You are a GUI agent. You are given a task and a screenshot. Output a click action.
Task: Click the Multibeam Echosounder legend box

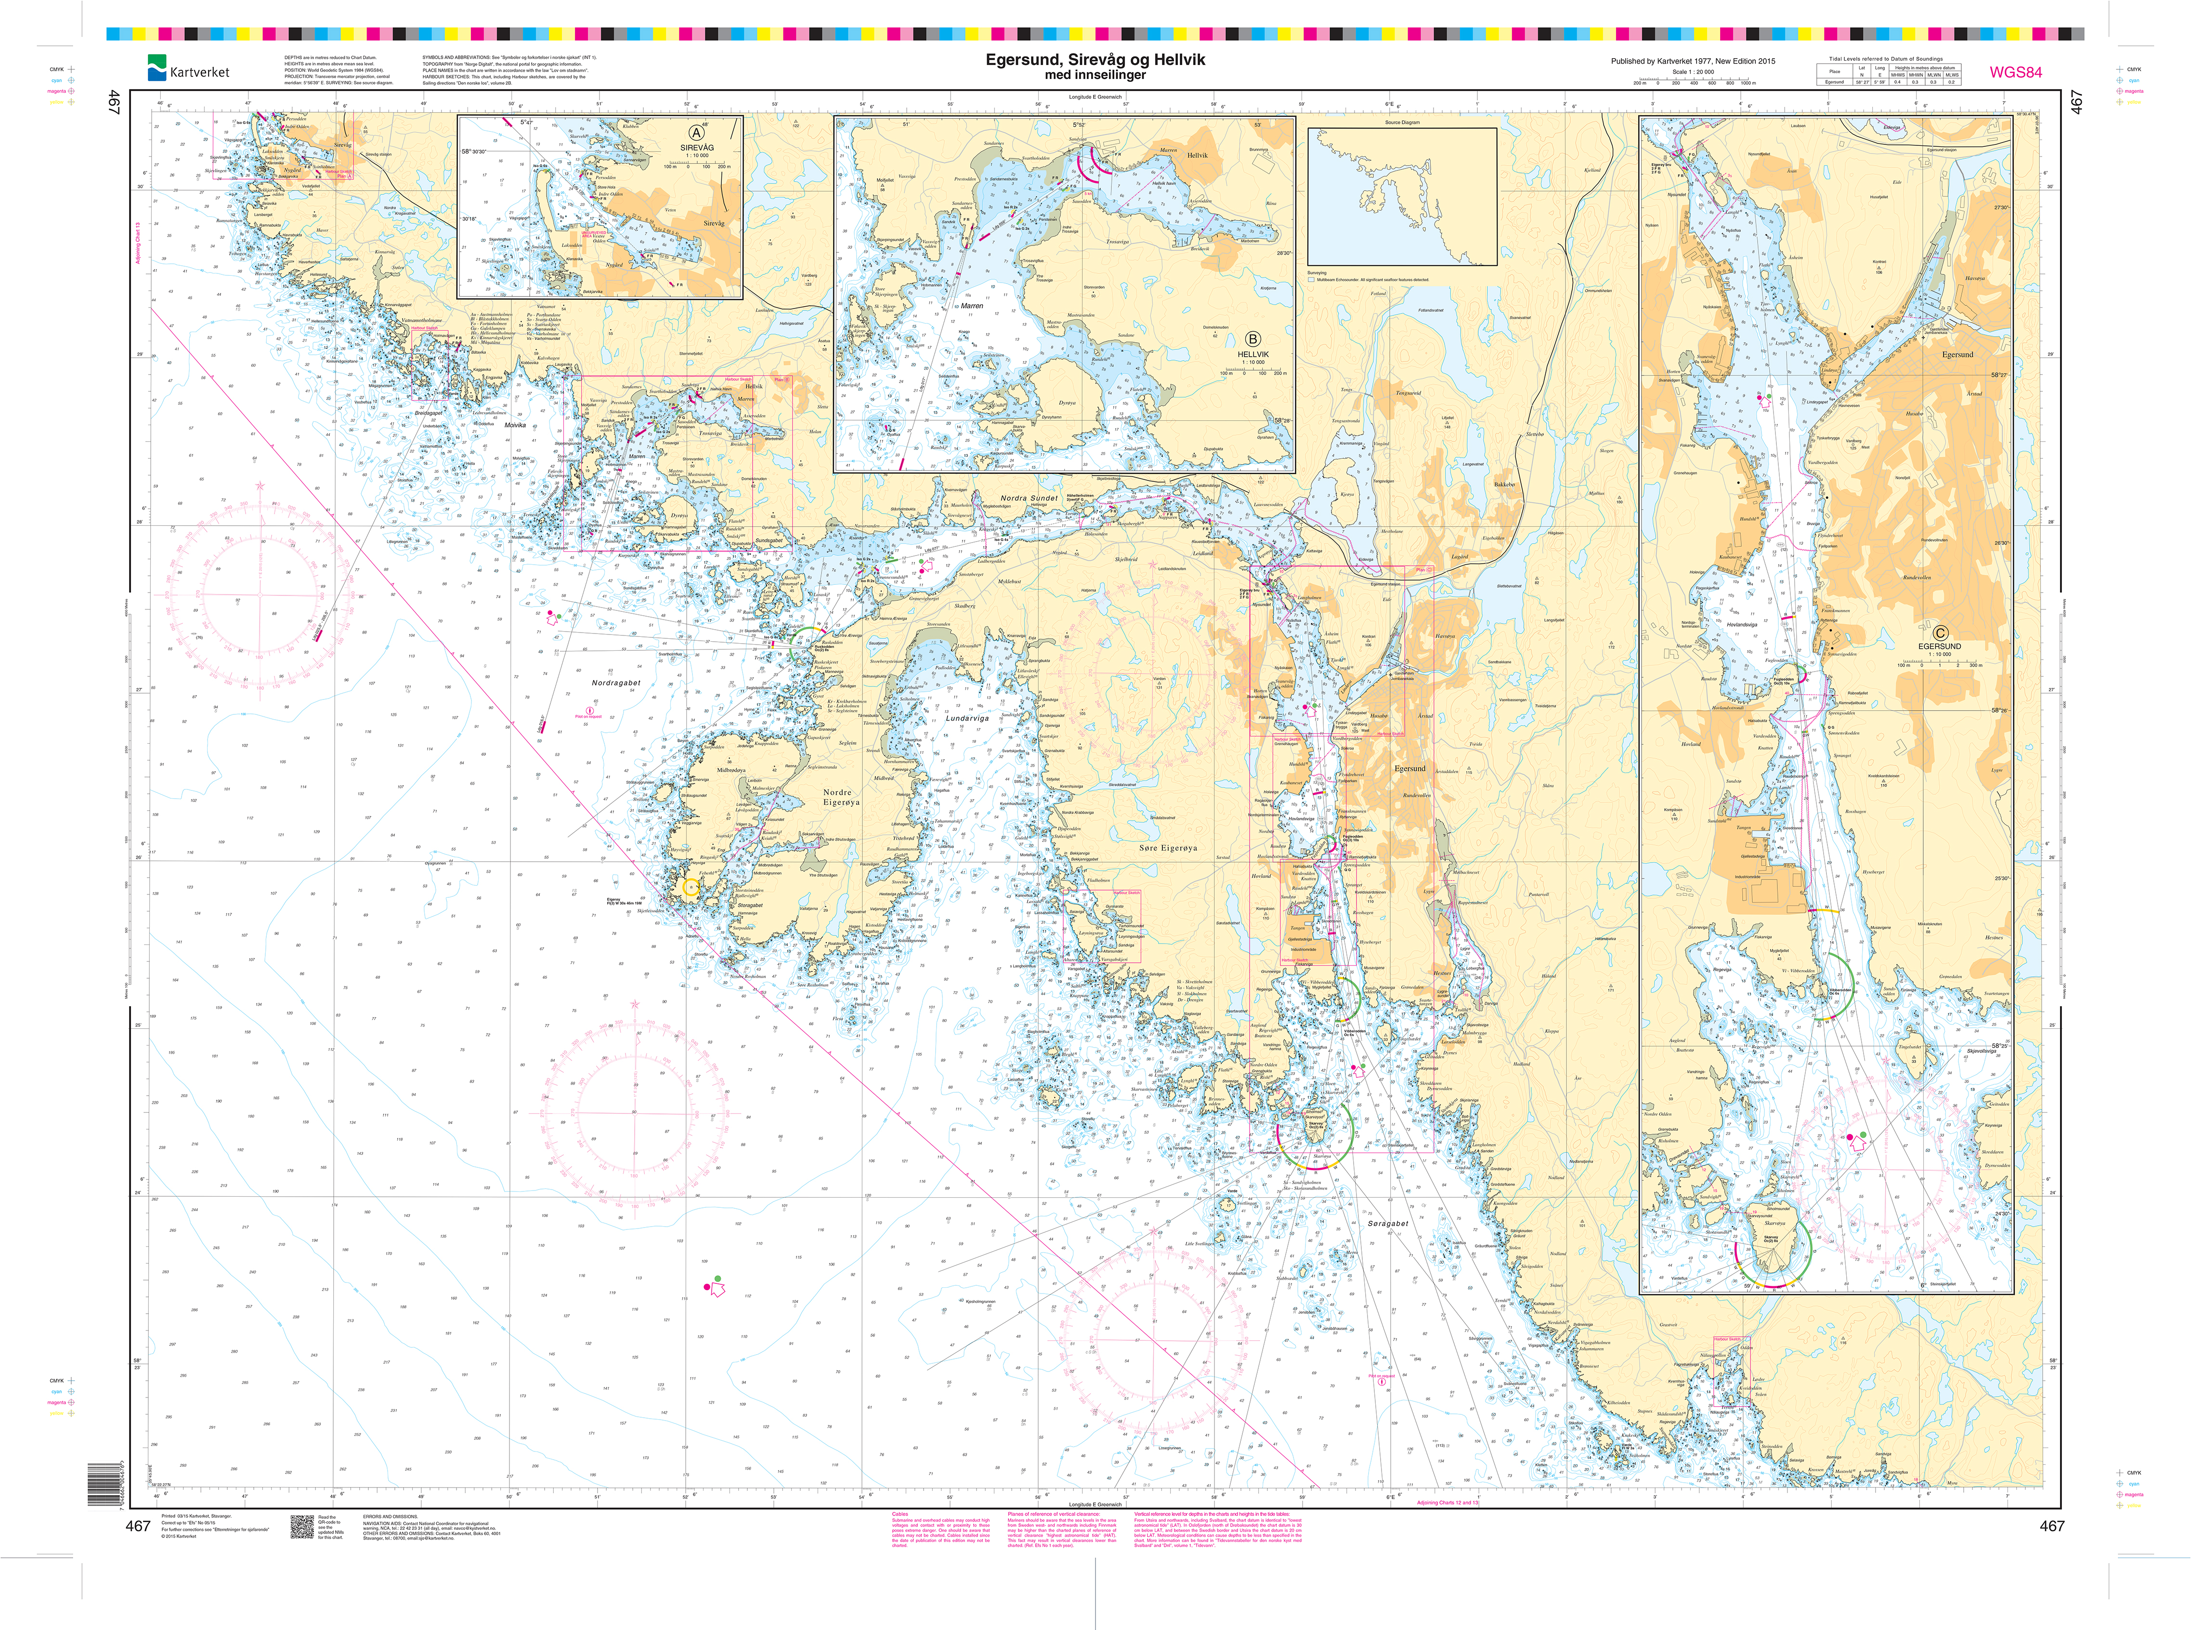click(1312, 280)
